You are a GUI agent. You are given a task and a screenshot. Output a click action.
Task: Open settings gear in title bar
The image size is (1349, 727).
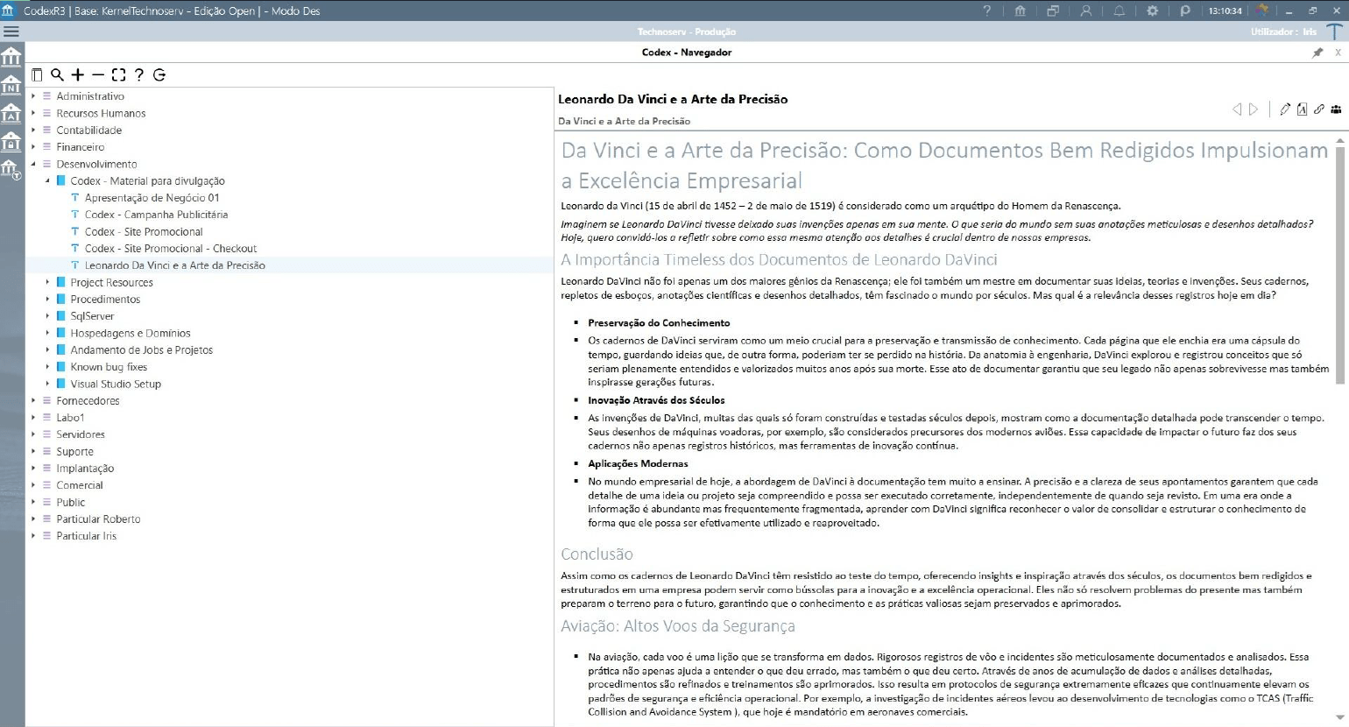[x=1152, y=11]
